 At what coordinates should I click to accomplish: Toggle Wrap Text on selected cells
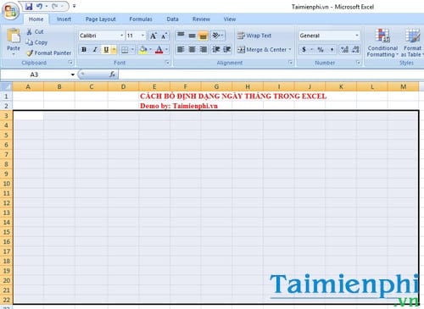pyautogui.click(x=254, y=36)
